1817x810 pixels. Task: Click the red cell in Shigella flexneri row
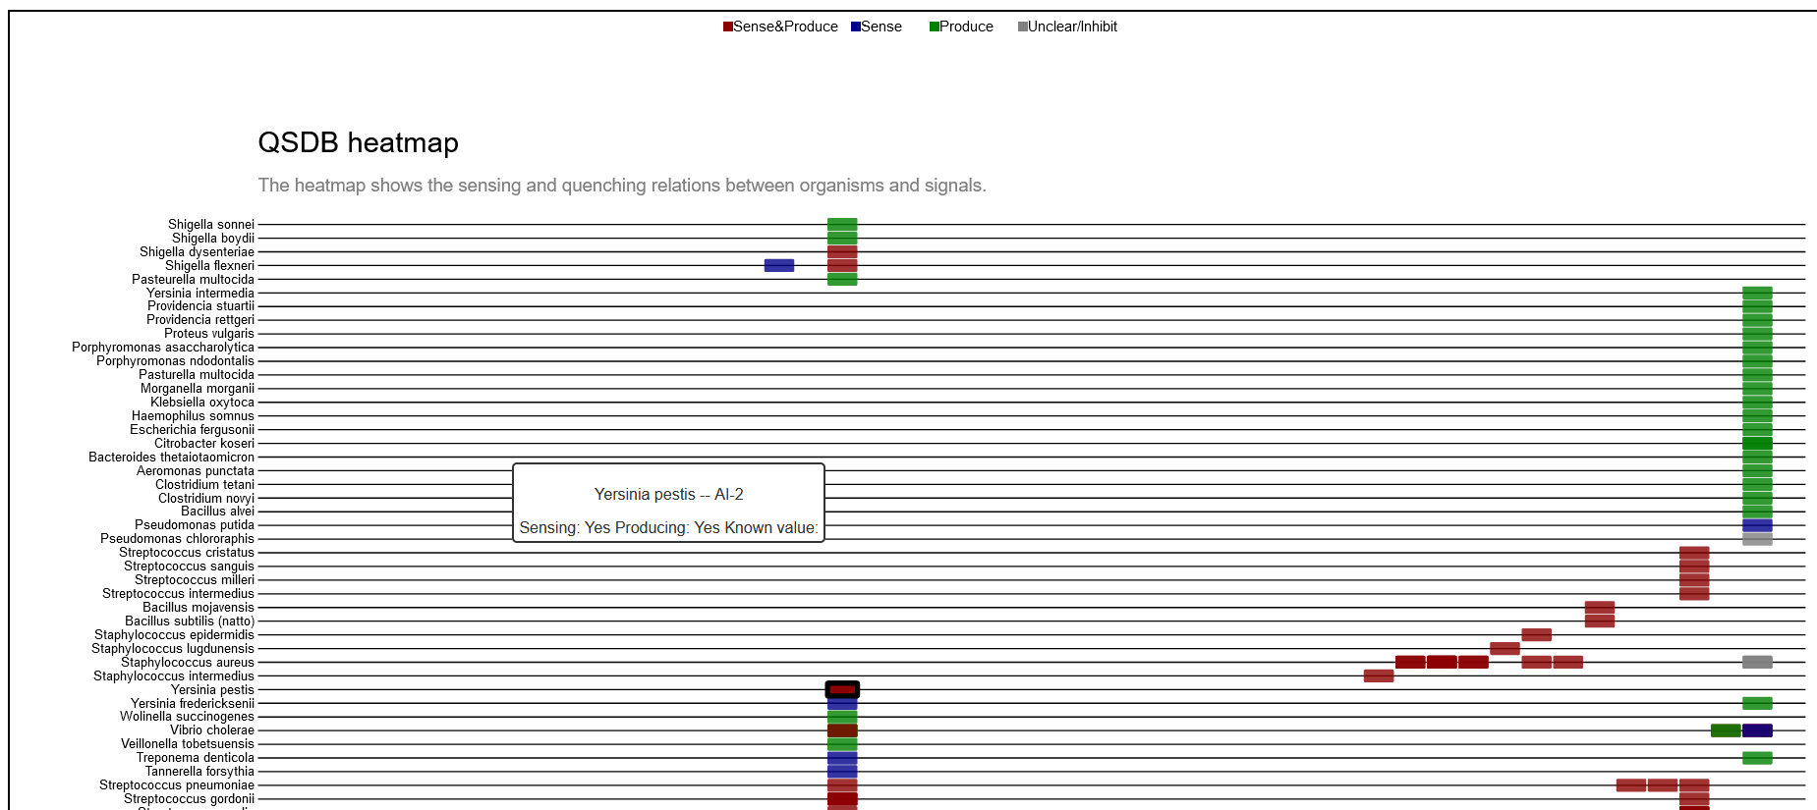click(842, 266)
